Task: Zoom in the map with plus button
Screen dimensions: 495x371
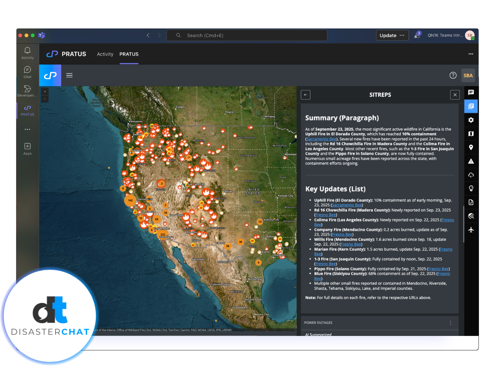Action: coord(45,92)
